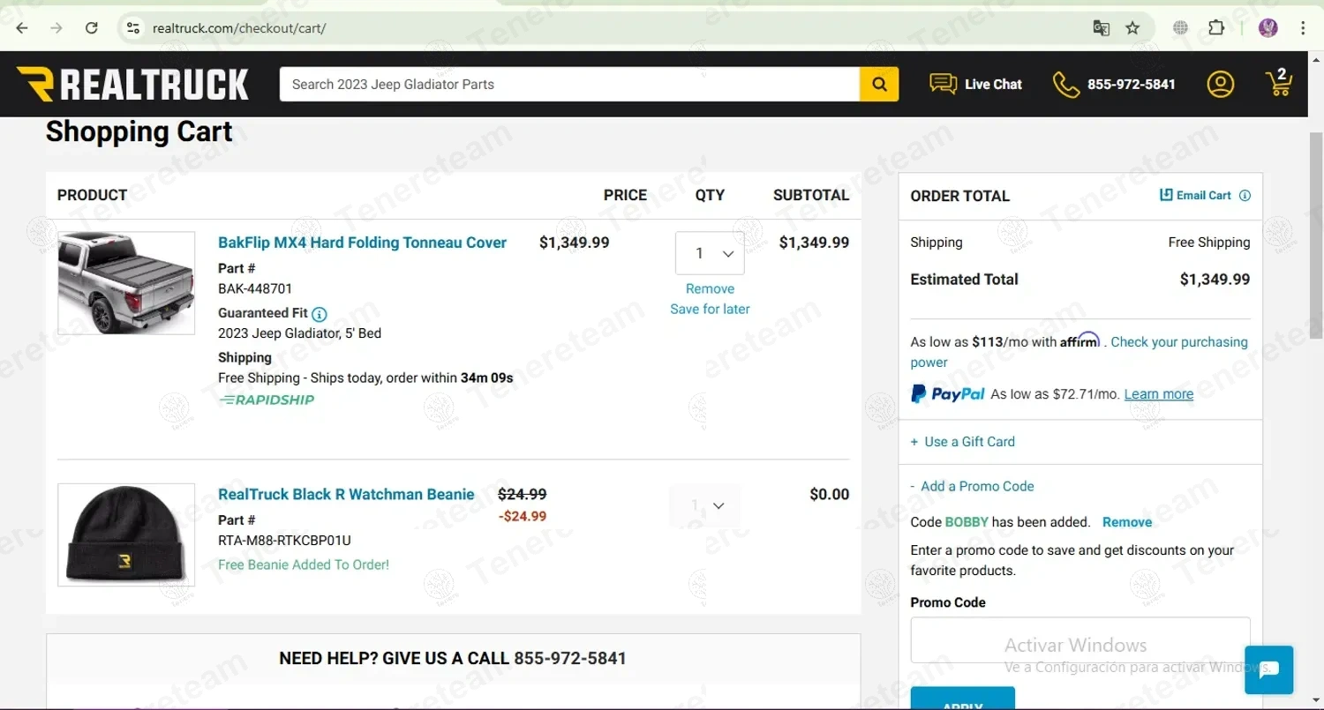Remove the BOBBY promo code

pos(1127,522)
